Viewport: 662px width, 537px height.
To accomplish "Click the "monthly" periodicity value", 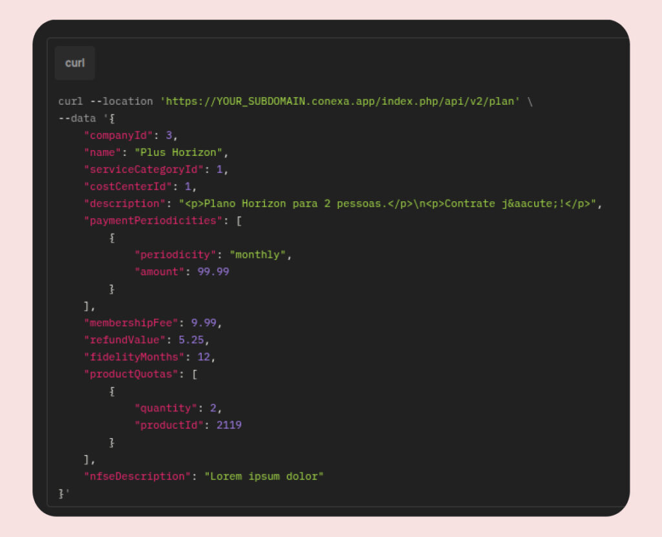I will [x=258, y=255].
